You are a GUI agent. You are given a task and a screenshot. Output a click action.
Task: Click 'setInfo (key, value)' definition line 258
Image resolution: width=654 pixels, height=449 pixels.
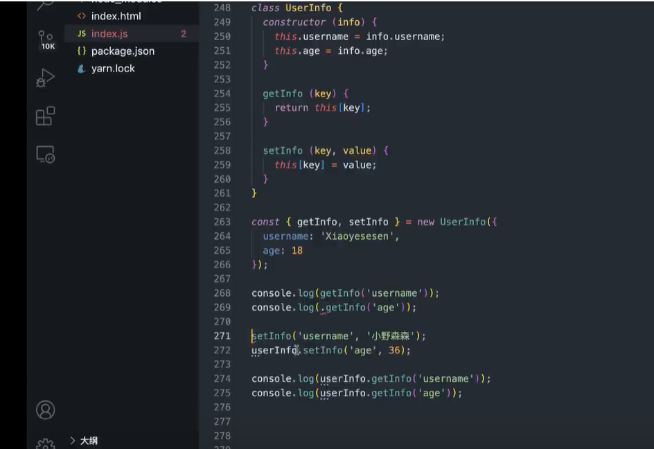319,150
